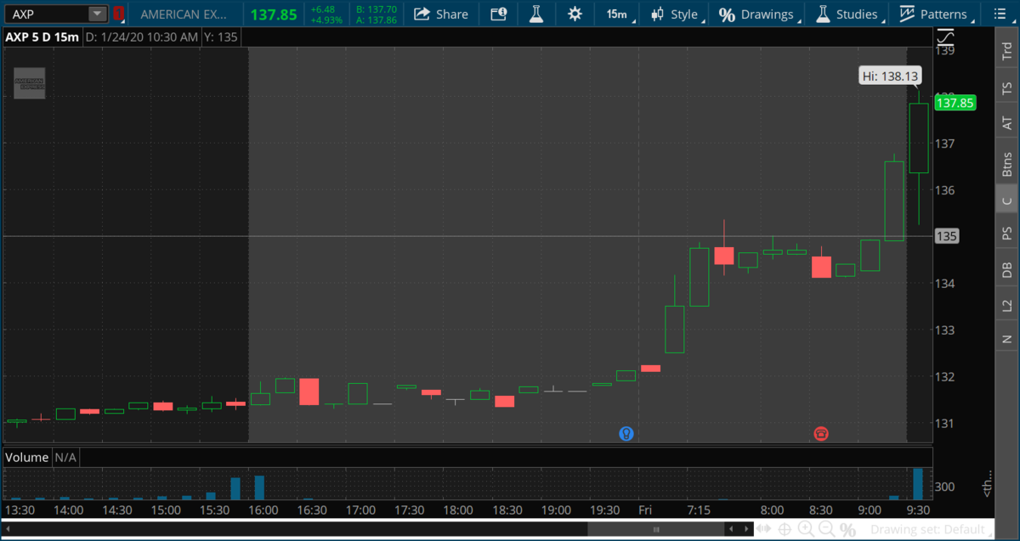Open the flask quick-study icon

coord(535,14)
